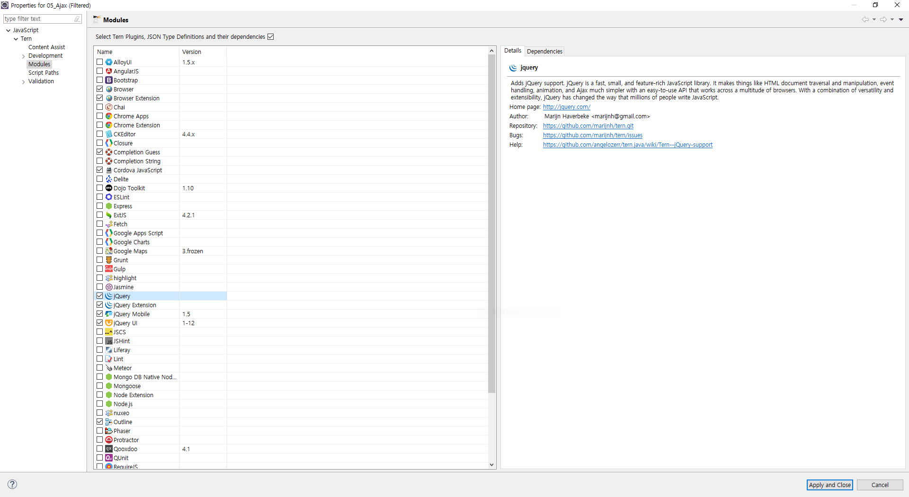This screenshot has height=497, width=909.
Task: Click the AlloyUI module icon
Action: [x=109, y=62]
